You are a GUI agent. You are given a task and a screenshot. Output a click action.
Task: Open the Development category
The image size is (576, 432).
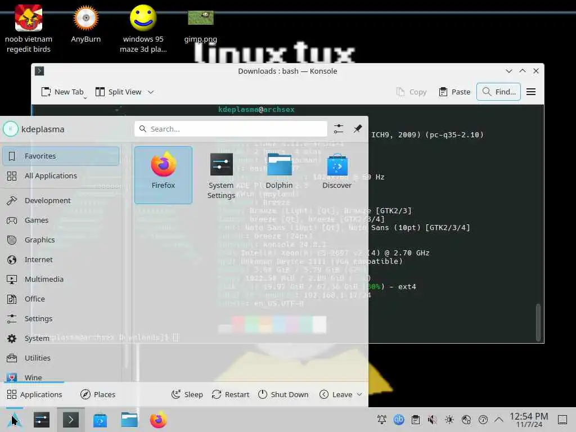click(x=61, y=201)
